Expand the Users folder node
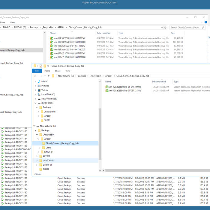 point(40,148)
